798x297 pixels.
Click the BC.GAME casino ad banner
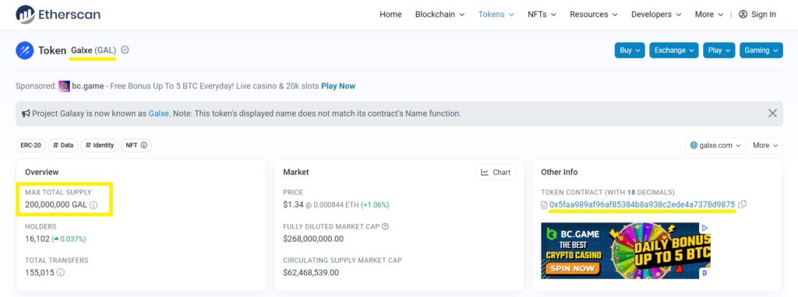point(626,251)
